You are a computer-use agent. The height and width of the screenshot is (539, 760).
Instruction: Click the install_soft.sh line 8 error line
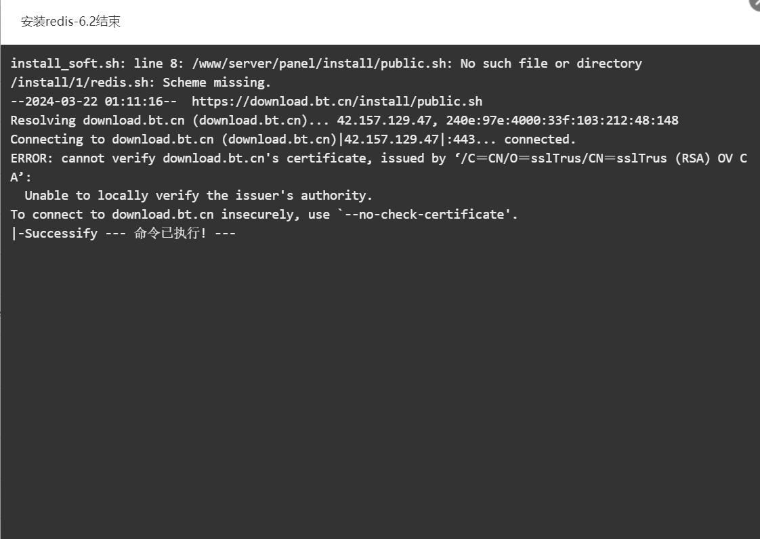(x=326, y=64)
